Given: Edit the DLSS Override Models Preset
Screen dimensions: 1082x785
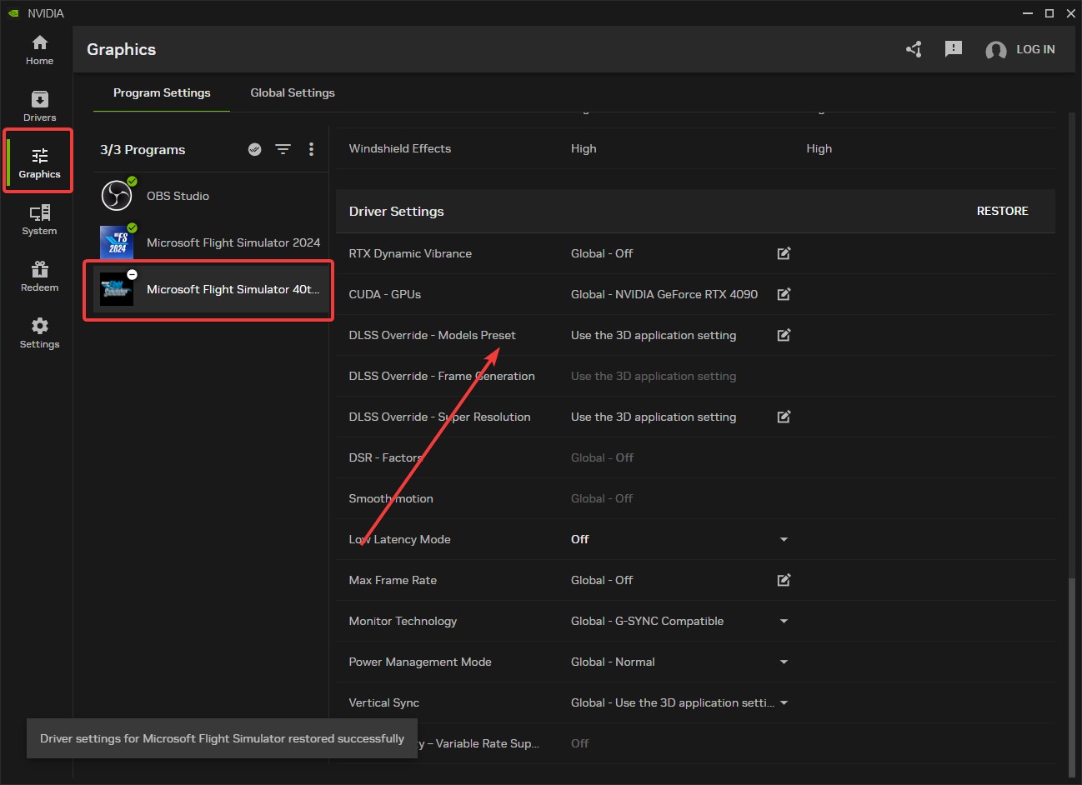Looking at the screenshot, I should click(784, 335).
